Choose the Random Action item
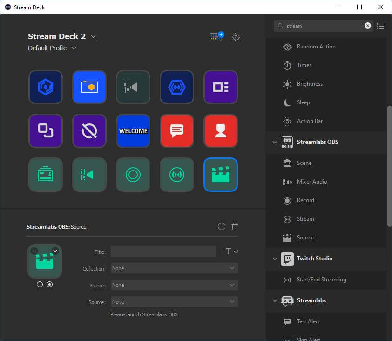This screenshot has width=392, height=341. 326,47
